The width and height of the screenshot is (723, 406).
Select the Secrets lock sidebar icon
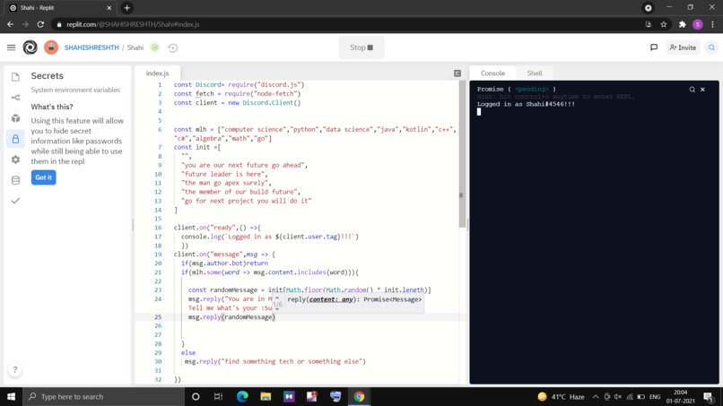click(x=15, y=139)
